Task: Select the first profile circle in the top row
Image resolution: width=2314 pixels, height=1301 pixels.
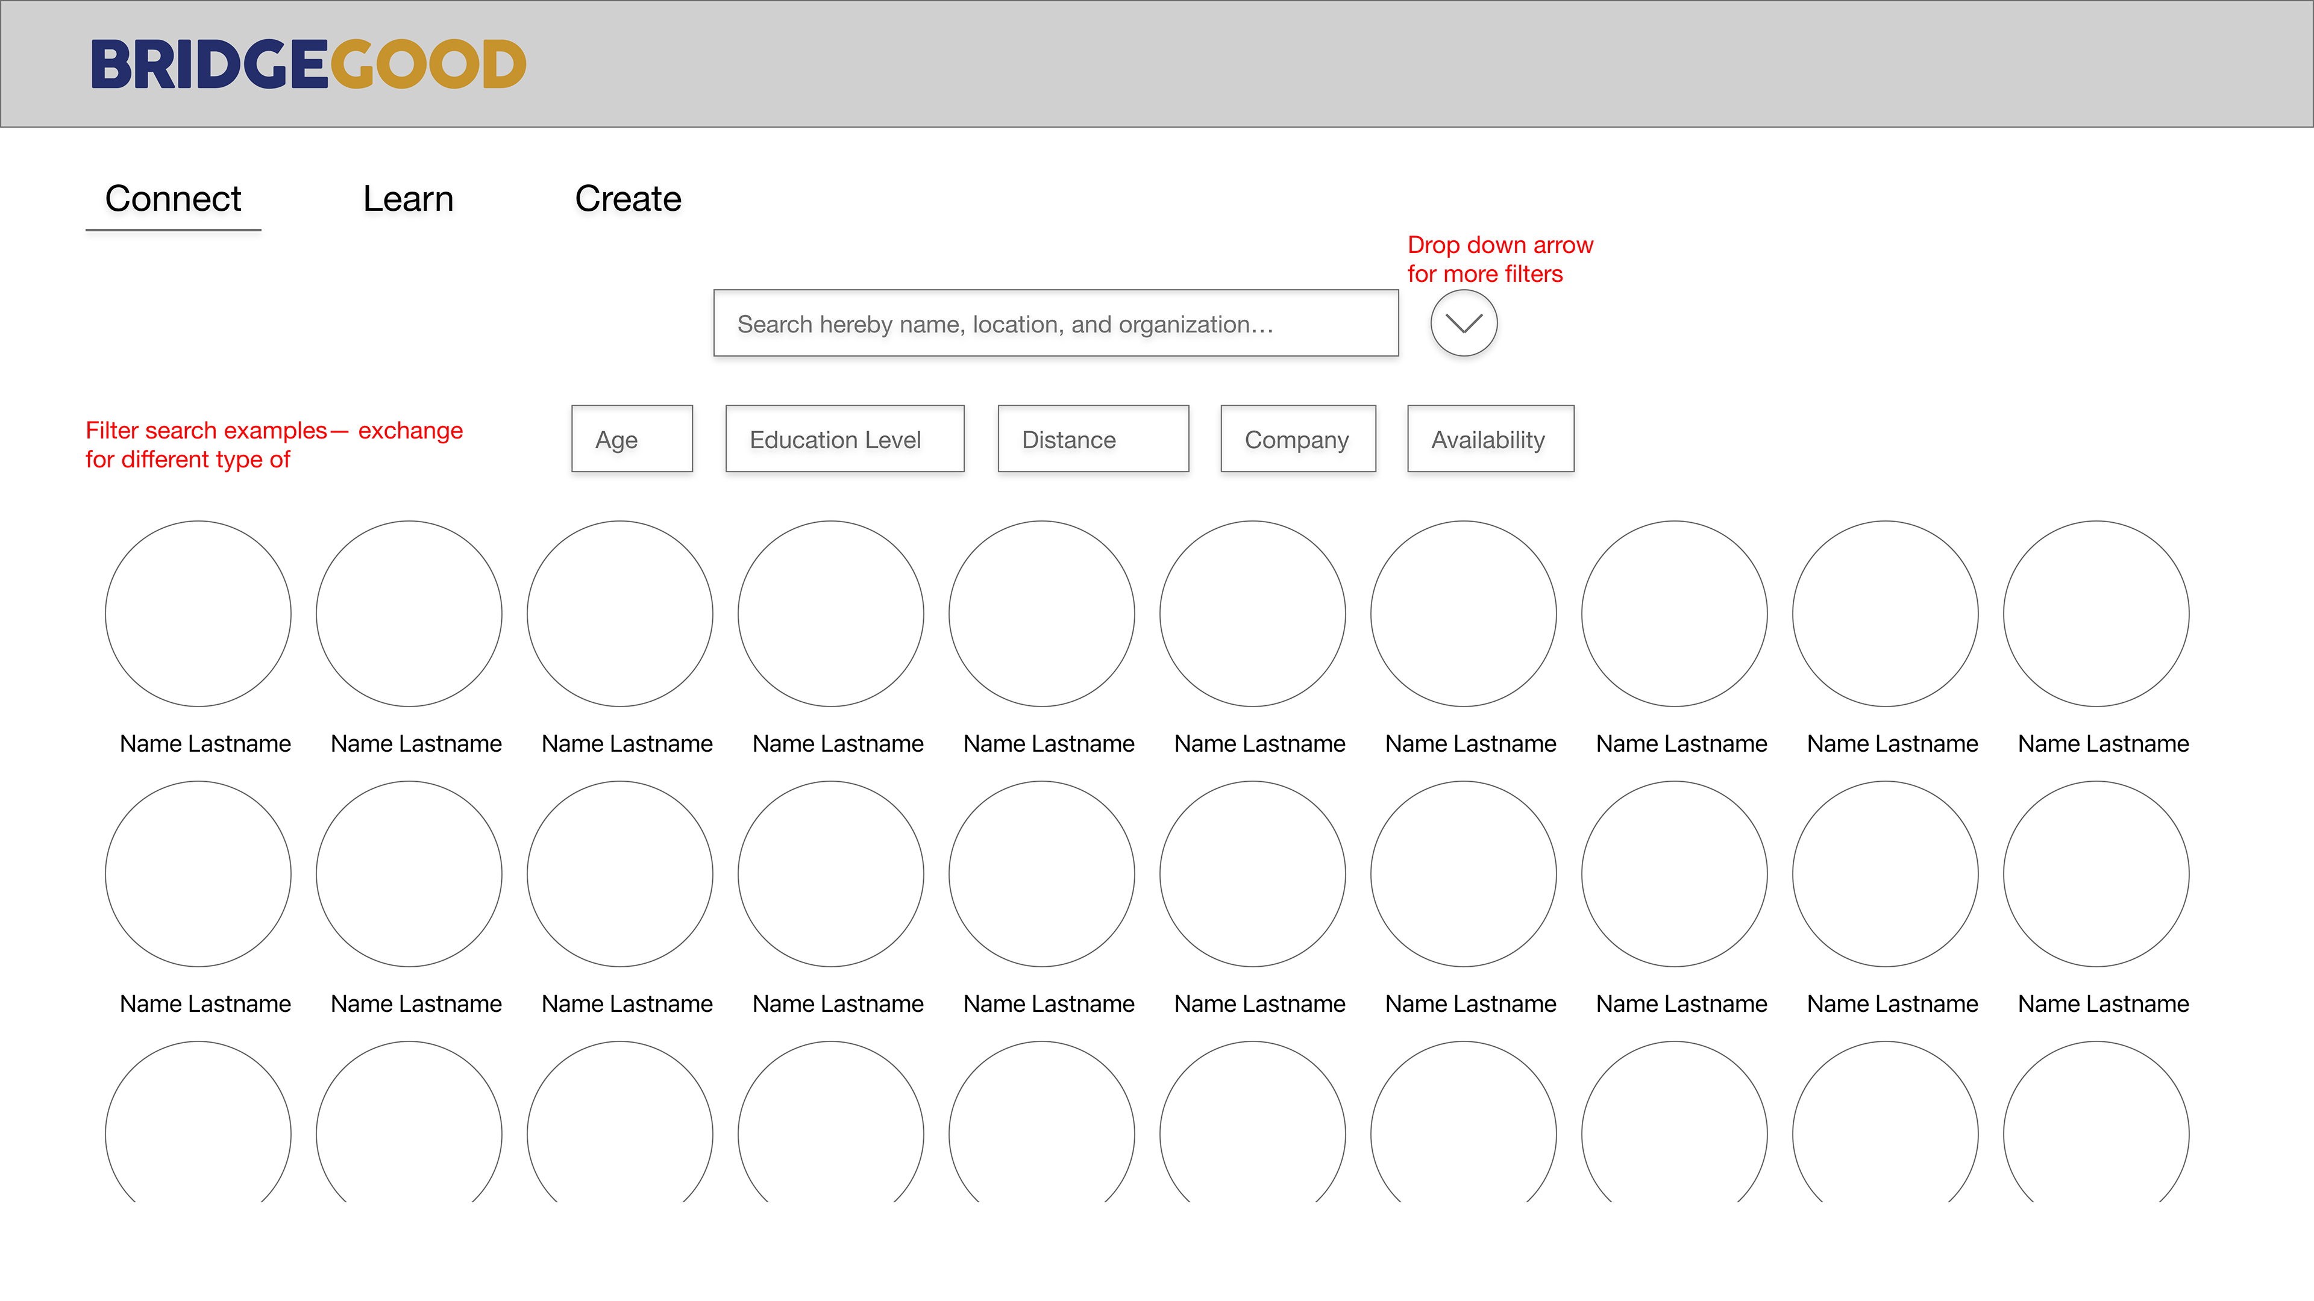Action: (198, 613)
